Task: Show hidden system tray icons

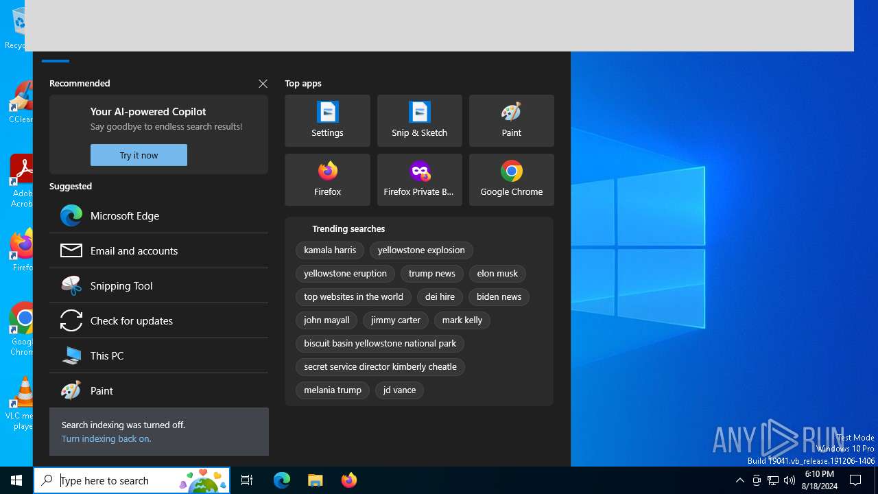Action: pyautogui.click(x=739, y=480)
